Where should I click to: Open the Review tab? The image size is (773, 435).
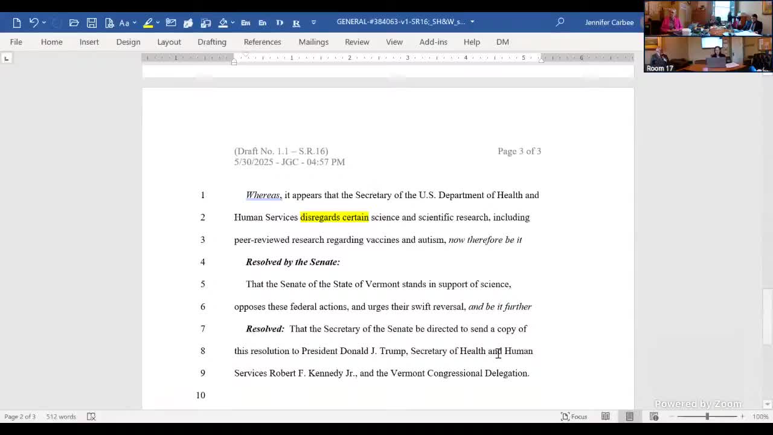357,42
